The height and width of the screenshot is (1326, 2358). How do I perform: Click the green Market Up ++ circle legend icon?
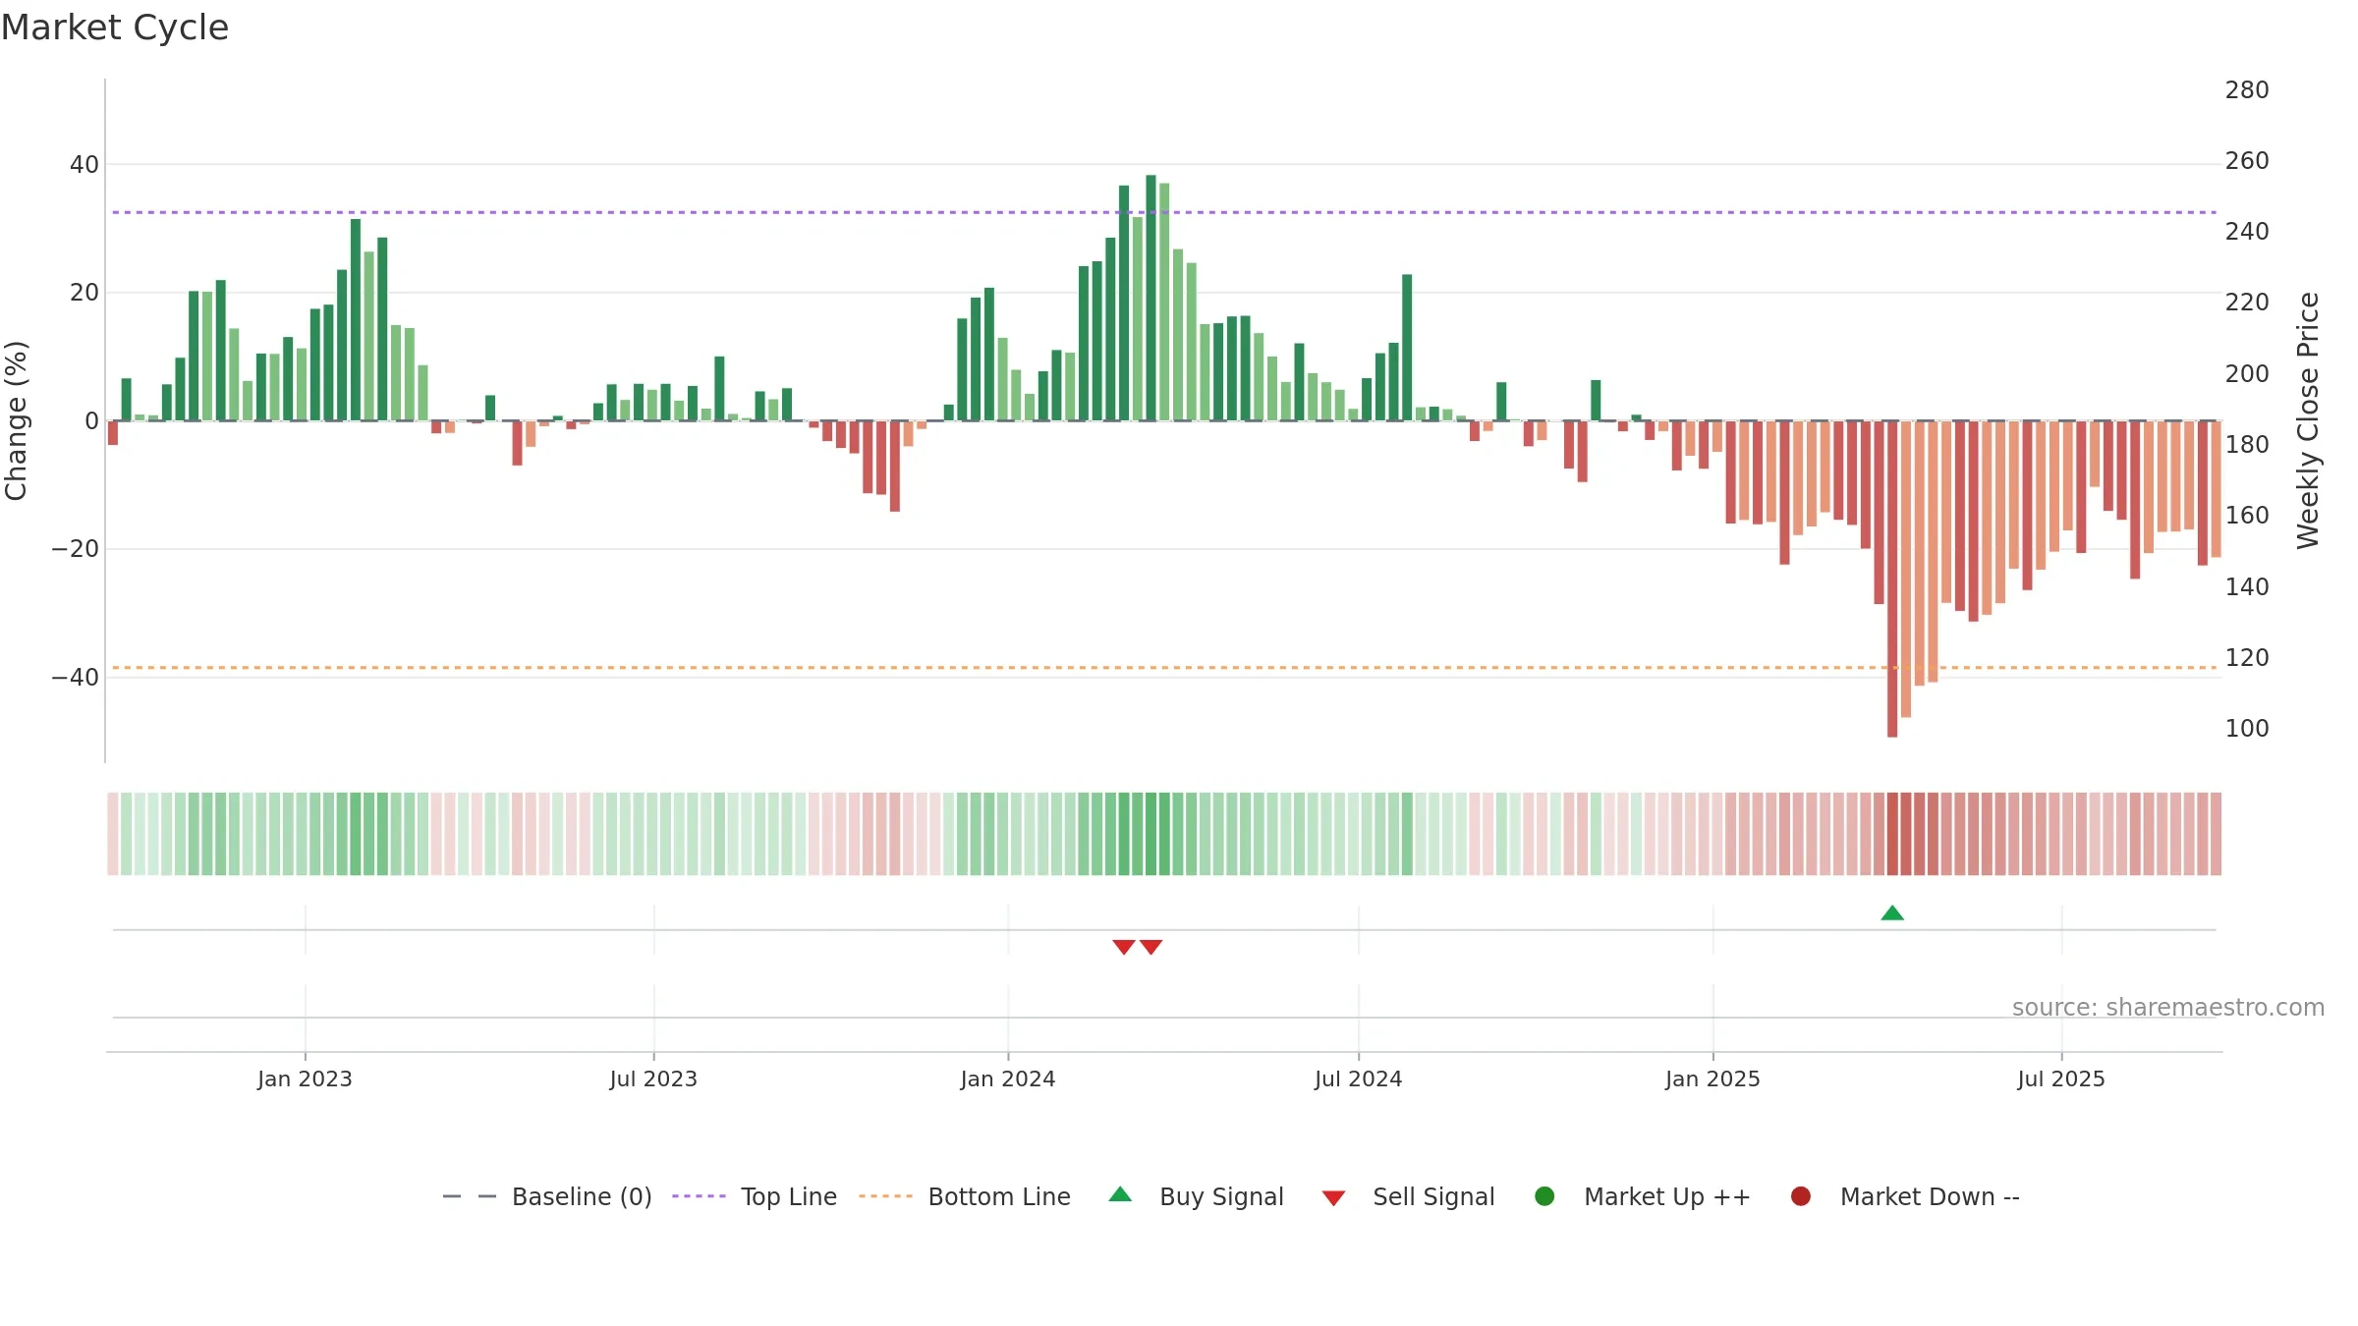[x=1544, y=1196]
